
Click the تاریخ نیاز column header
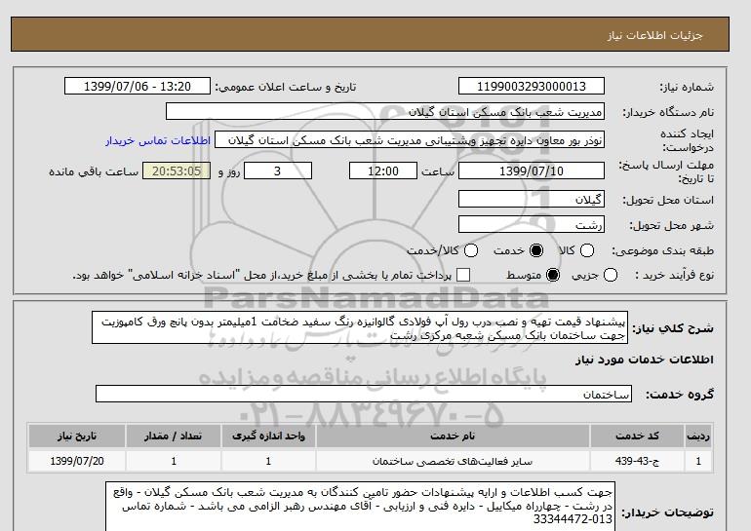[x=77, y=436]
